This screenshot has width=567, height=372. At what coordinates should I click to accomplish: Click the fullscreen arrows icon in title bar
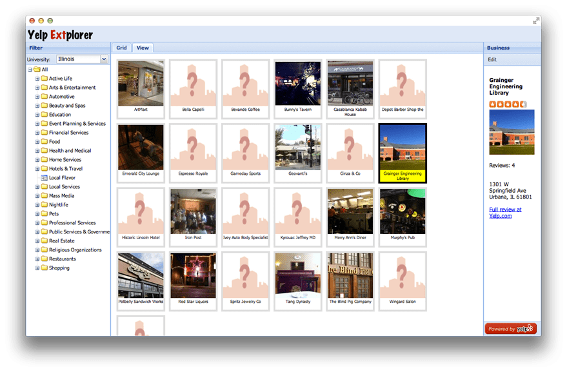(535, 21)
